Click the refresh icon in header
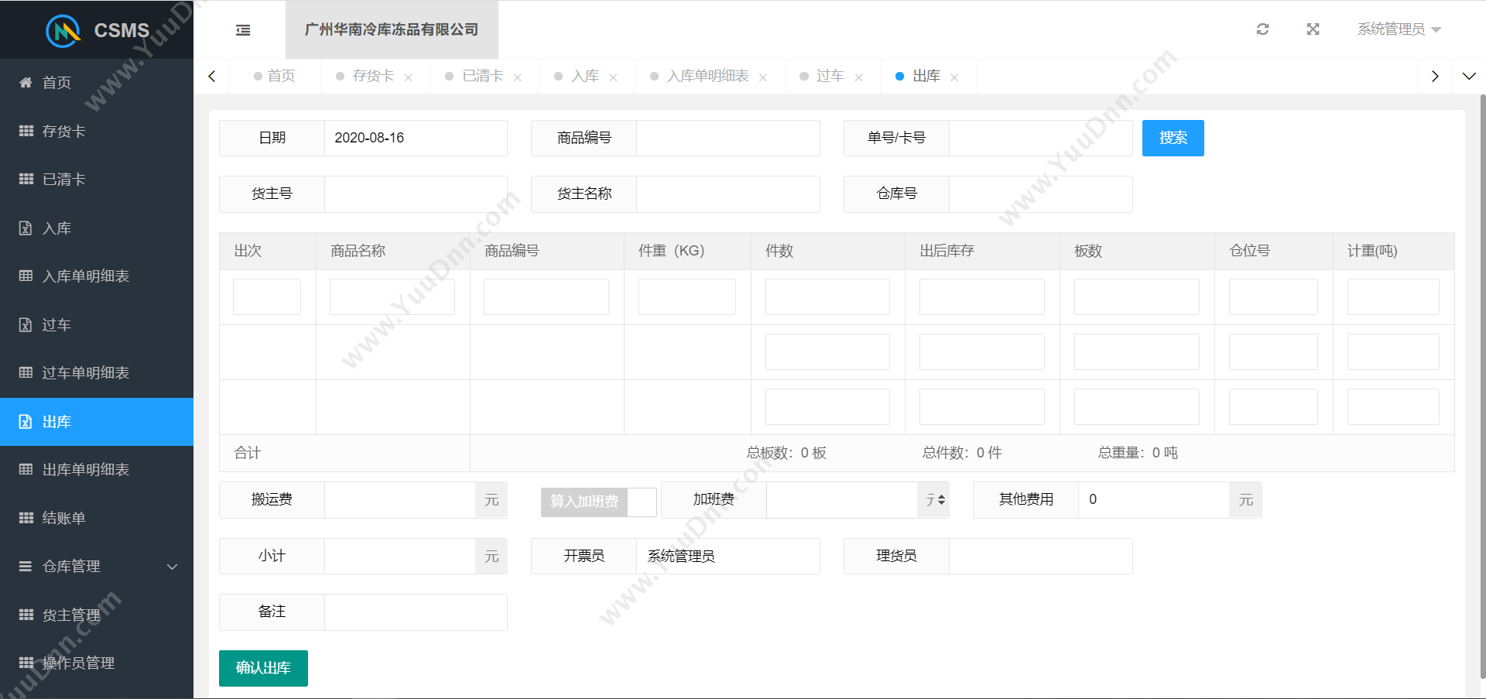The image size is (1486, 699). click(1262, 29)
